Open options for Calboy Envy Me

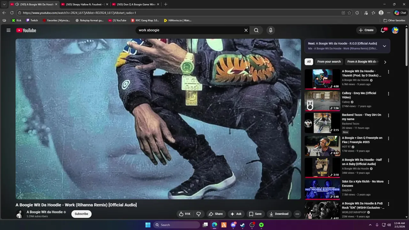point(389,94)
